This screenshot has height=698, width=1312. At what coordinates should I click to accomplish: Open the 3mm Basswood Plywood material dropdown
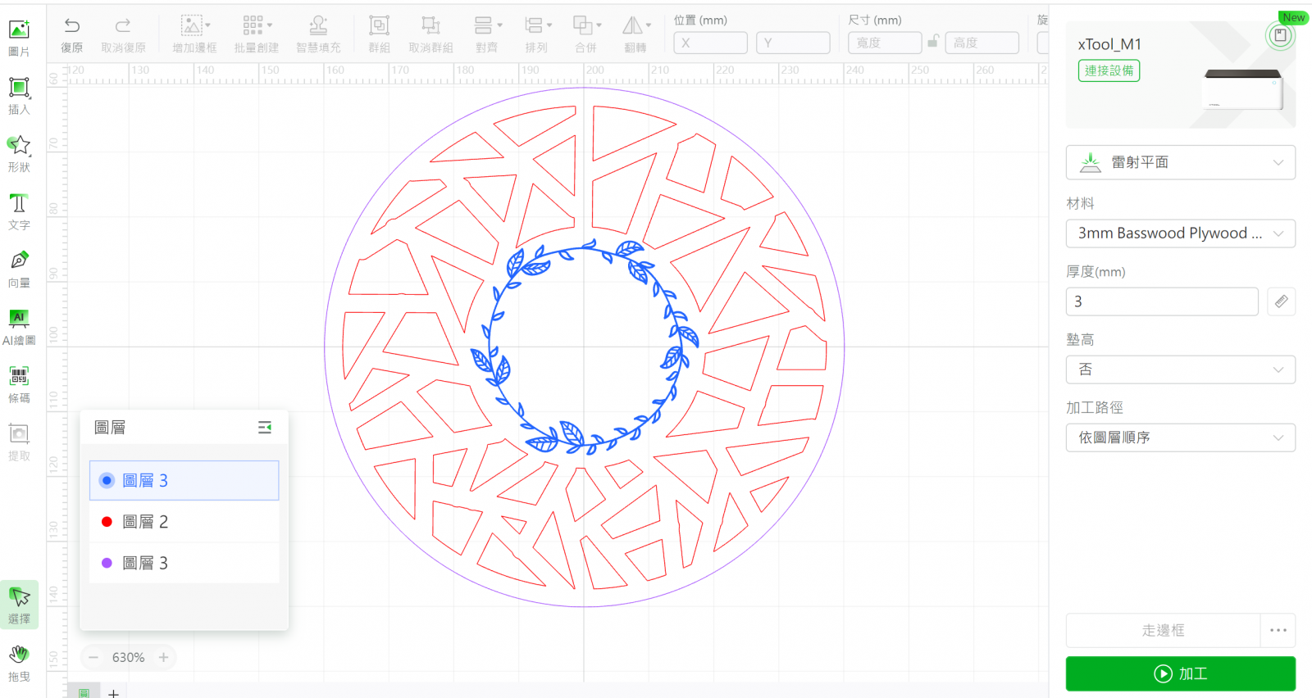click(x=1180, y=233)
